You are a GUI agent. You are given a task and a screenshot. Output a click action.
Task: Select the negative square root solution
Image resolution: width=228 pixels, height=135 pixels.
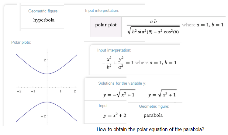pos(119,95)
